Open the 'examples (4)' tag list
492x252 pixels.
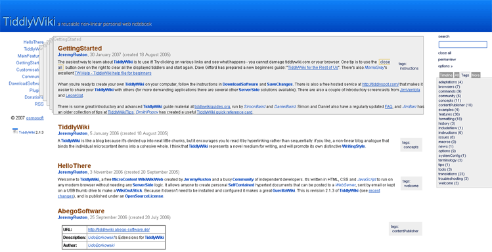pyautogui.click(x=449, y=110)
